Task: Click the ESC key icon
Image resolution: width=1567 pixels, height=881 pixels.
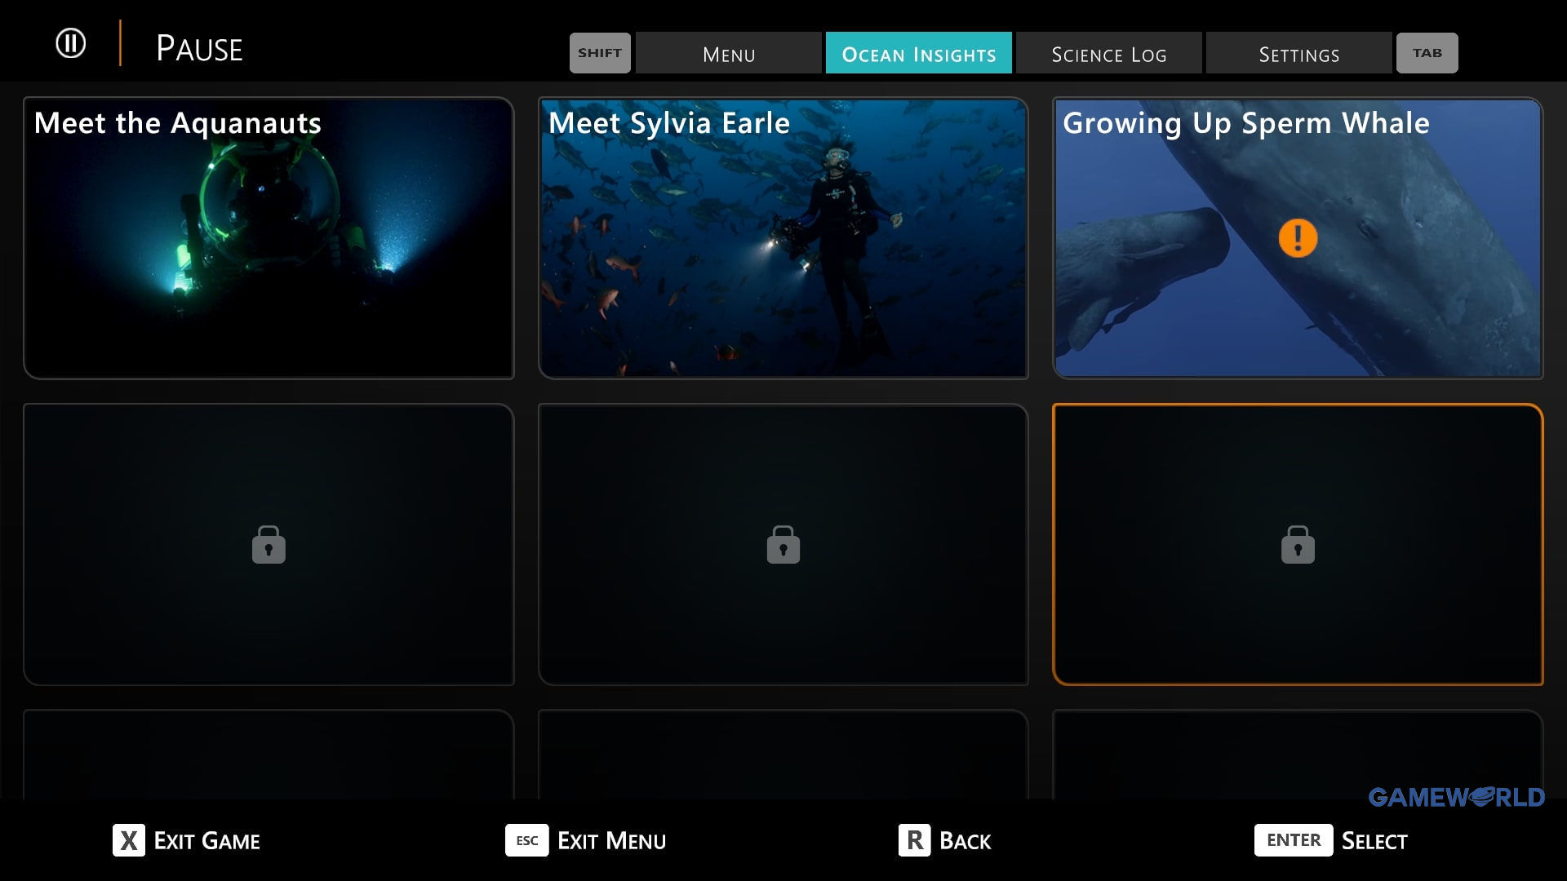Action: click(x=527, y=840)
